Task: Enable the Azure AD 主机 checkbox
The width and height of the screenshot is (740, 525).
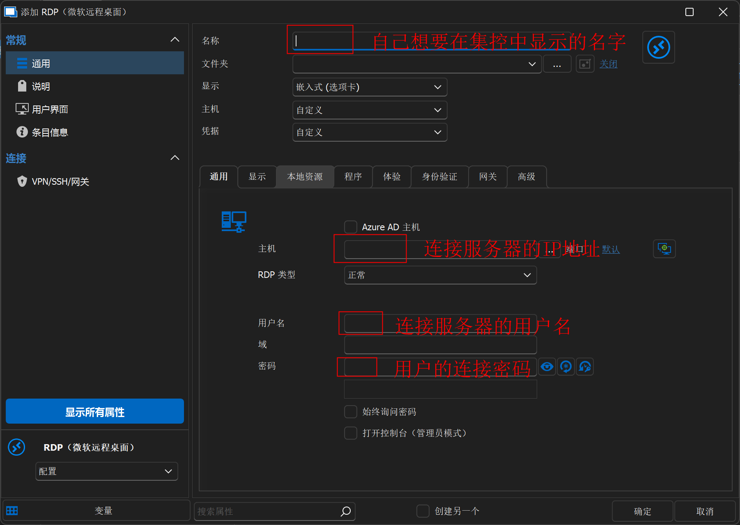Action: [350, 227]
